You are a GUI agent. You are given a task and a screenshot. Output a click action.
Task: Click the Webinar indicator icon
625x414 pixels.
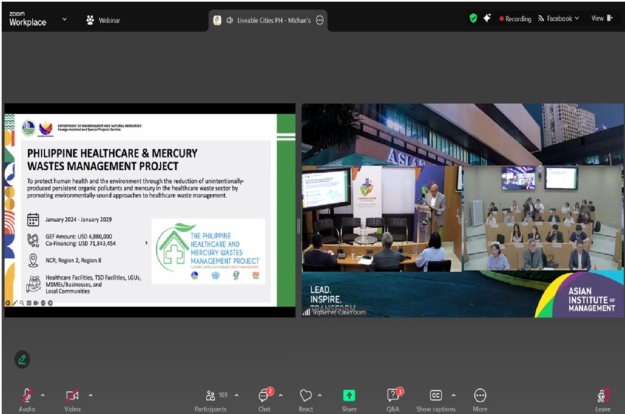[x=90, y=20]
